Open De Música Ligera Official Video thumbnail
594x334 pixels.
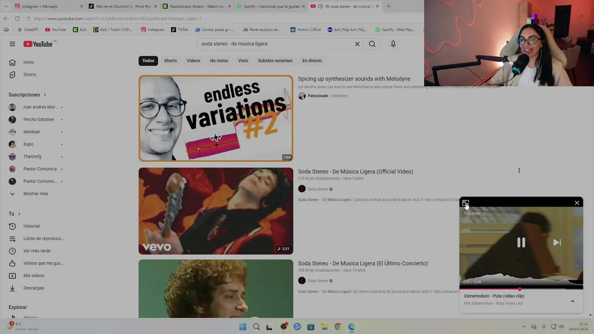[216, 211]
